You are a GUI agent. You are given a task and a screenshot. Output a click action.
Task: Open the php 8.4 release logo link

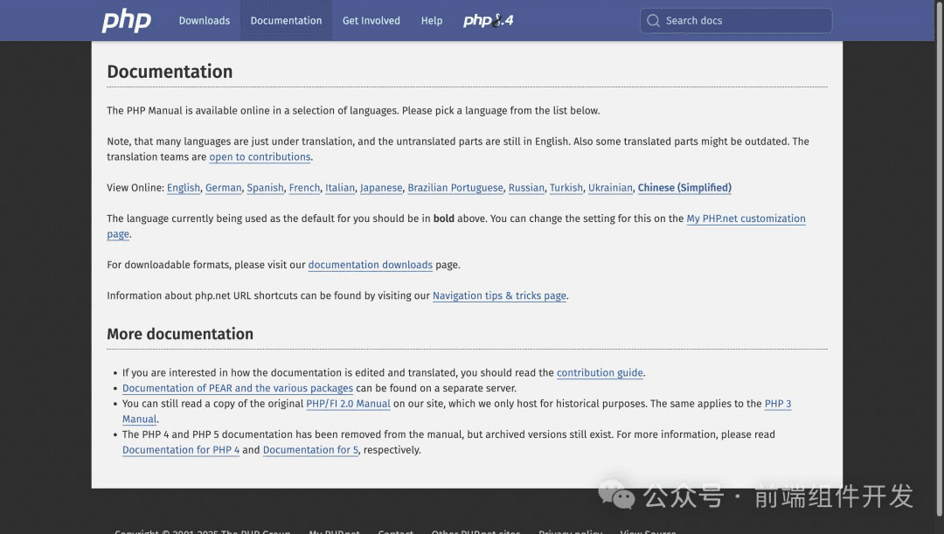pyautogui.click(x=489, y=20)
